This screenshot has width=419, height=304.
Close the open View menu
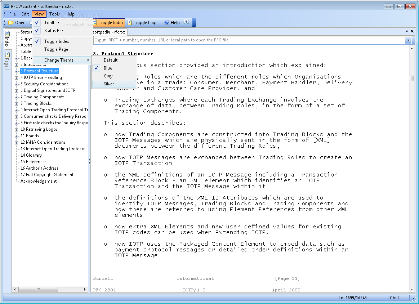39,14
